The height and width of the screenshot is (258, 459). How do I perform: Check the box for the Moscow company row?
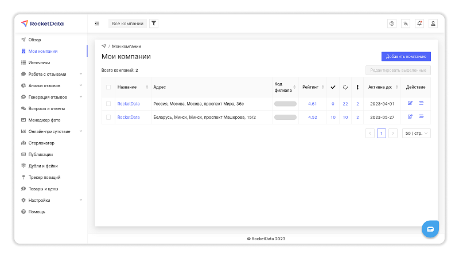[x=108, y=104]
